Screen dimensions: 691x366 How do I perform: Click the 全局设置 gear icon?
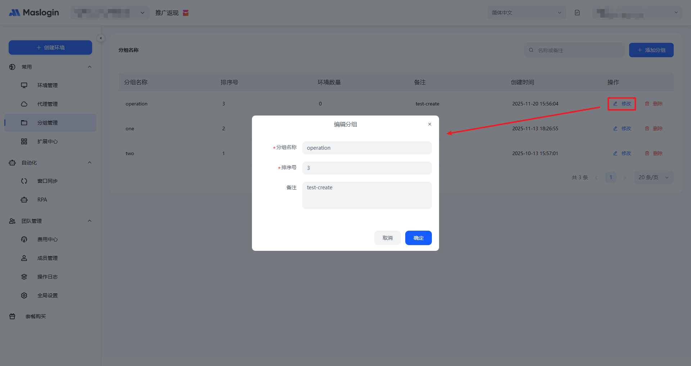click(24, 295)
